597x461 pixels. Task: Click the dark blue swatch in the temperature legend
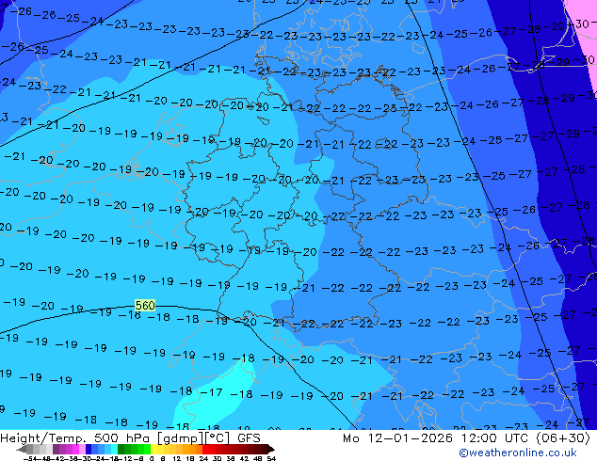tap(89, 449)
